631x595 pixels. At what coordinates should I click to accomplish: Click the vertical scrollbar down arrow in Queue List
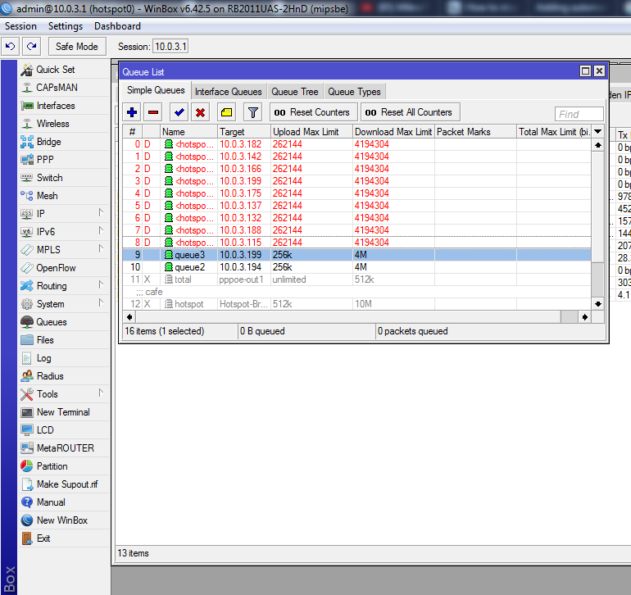coord(598,304)
